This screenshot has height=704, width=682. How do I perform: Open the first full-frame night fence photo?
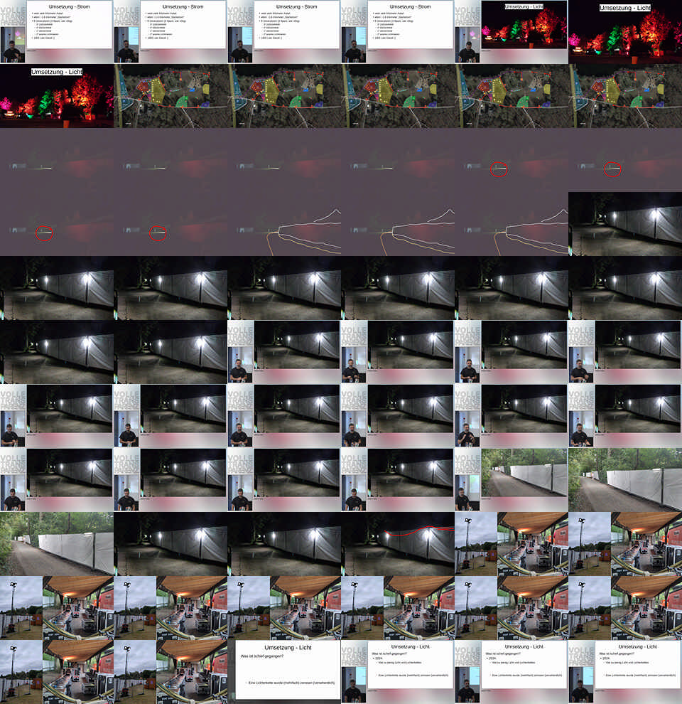625,224
